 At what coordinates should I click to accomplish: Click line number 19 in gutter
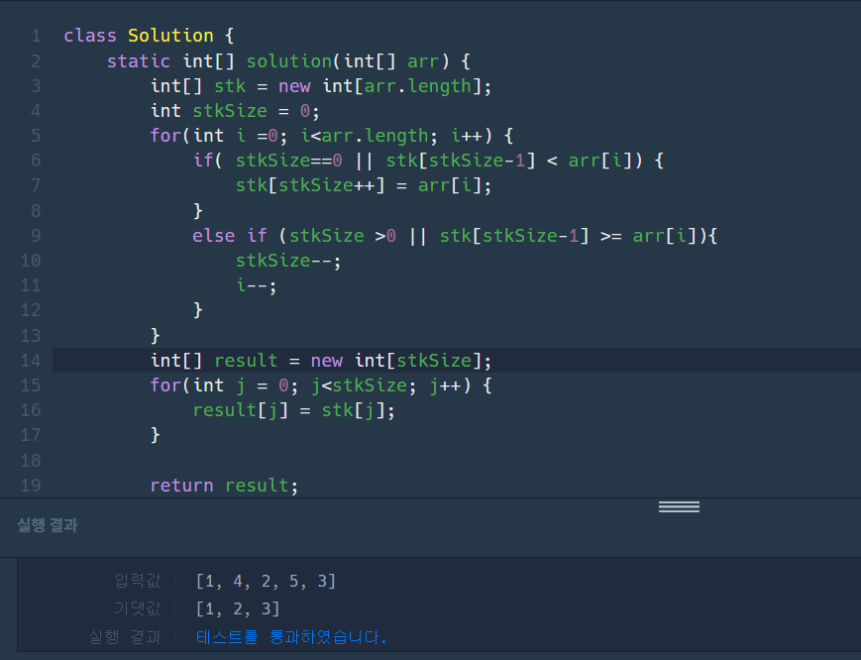coord(31,486)
